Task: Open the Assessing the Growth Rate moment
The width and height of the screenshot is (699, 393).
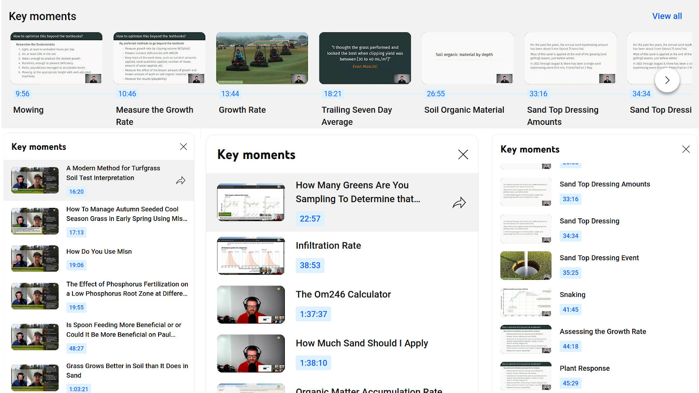Action: pos(603,331)
